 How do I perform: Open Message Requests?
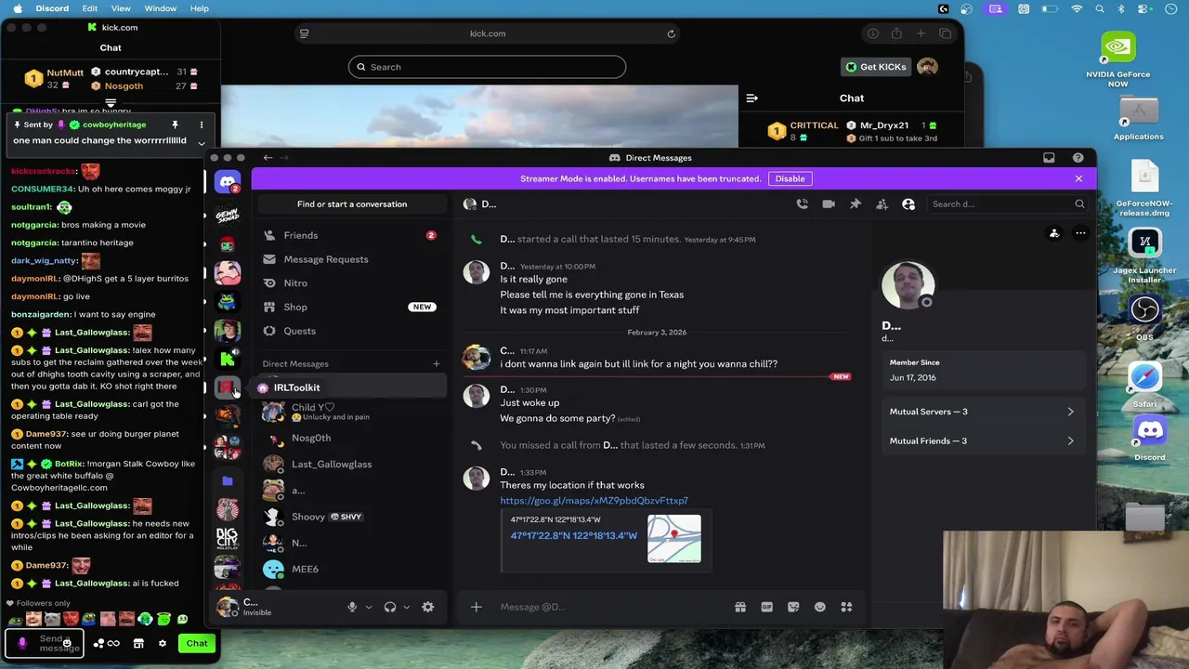click(349, 259)
